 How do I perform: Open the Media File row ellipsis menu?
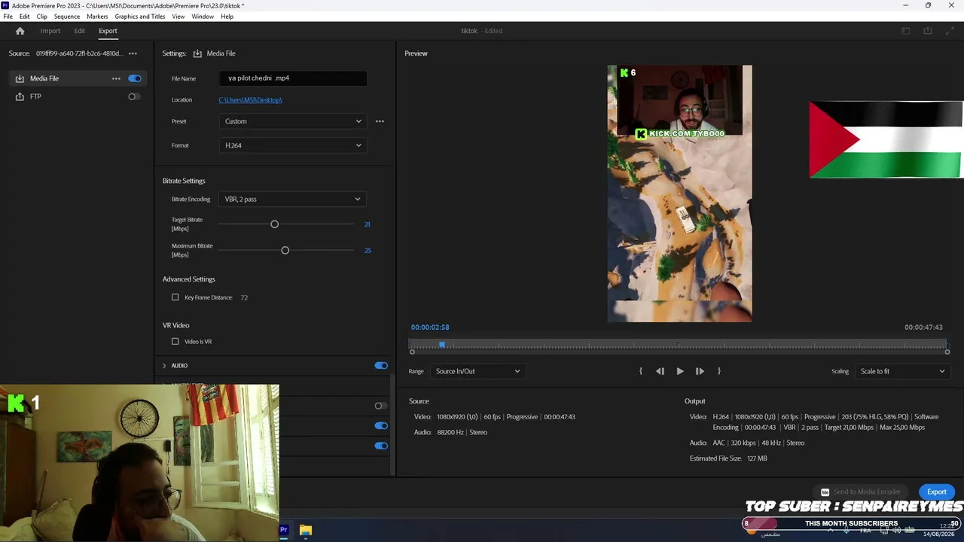click(116, 78)
